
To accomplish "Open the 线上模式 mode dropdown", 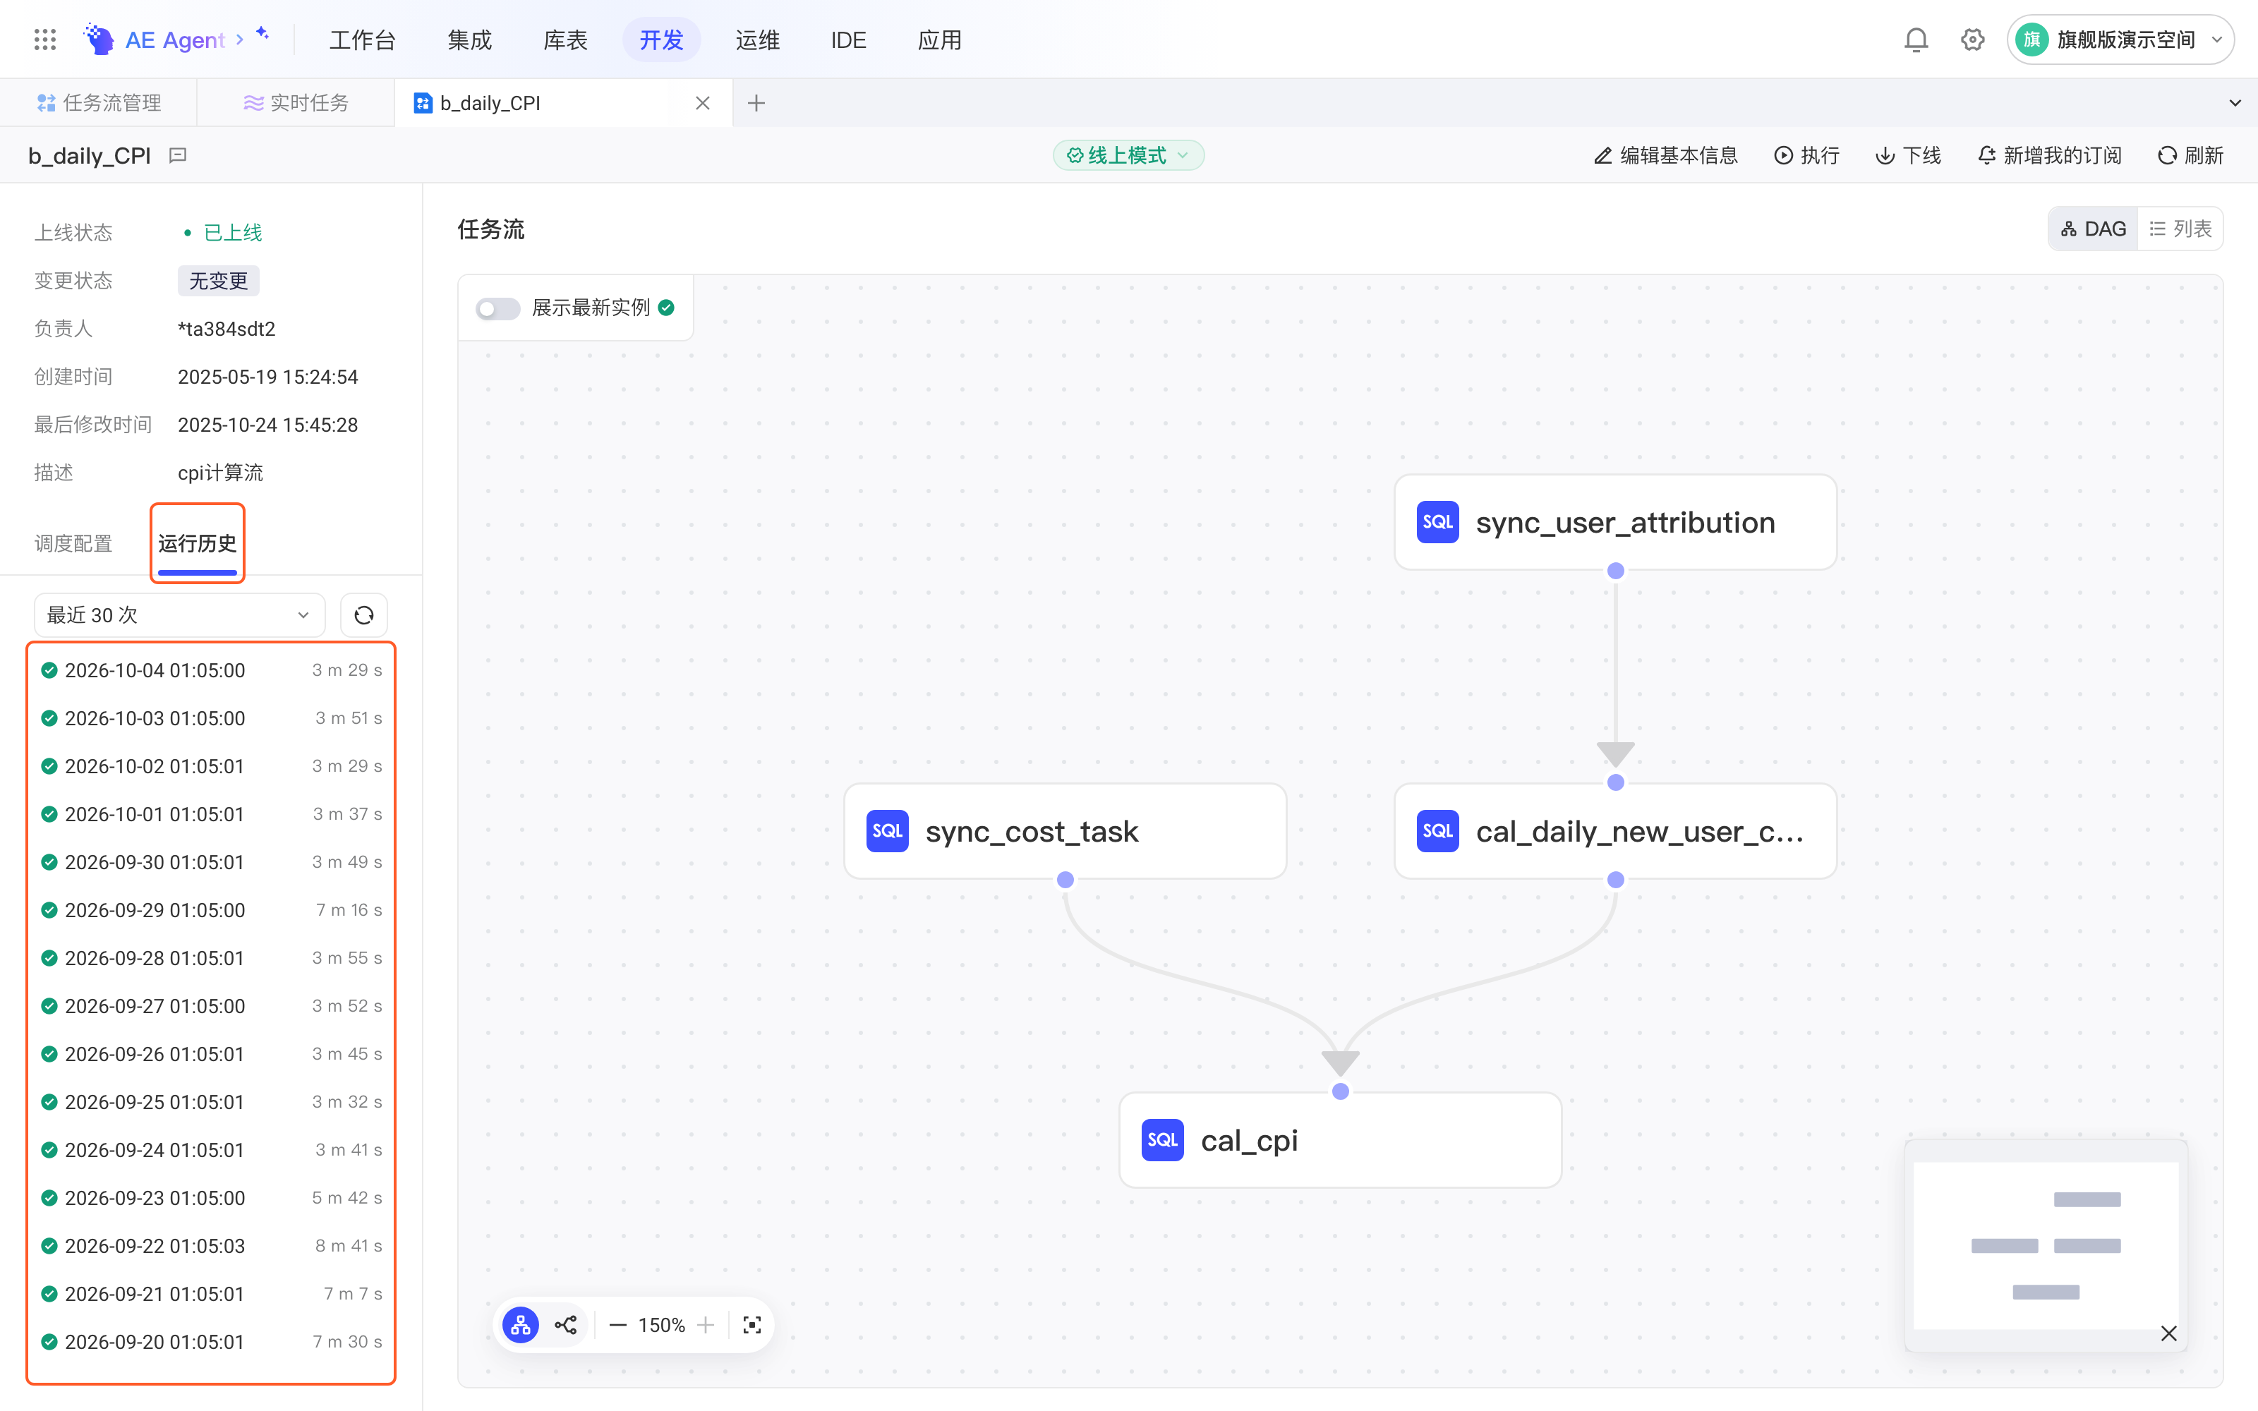I will point(1128,155).
